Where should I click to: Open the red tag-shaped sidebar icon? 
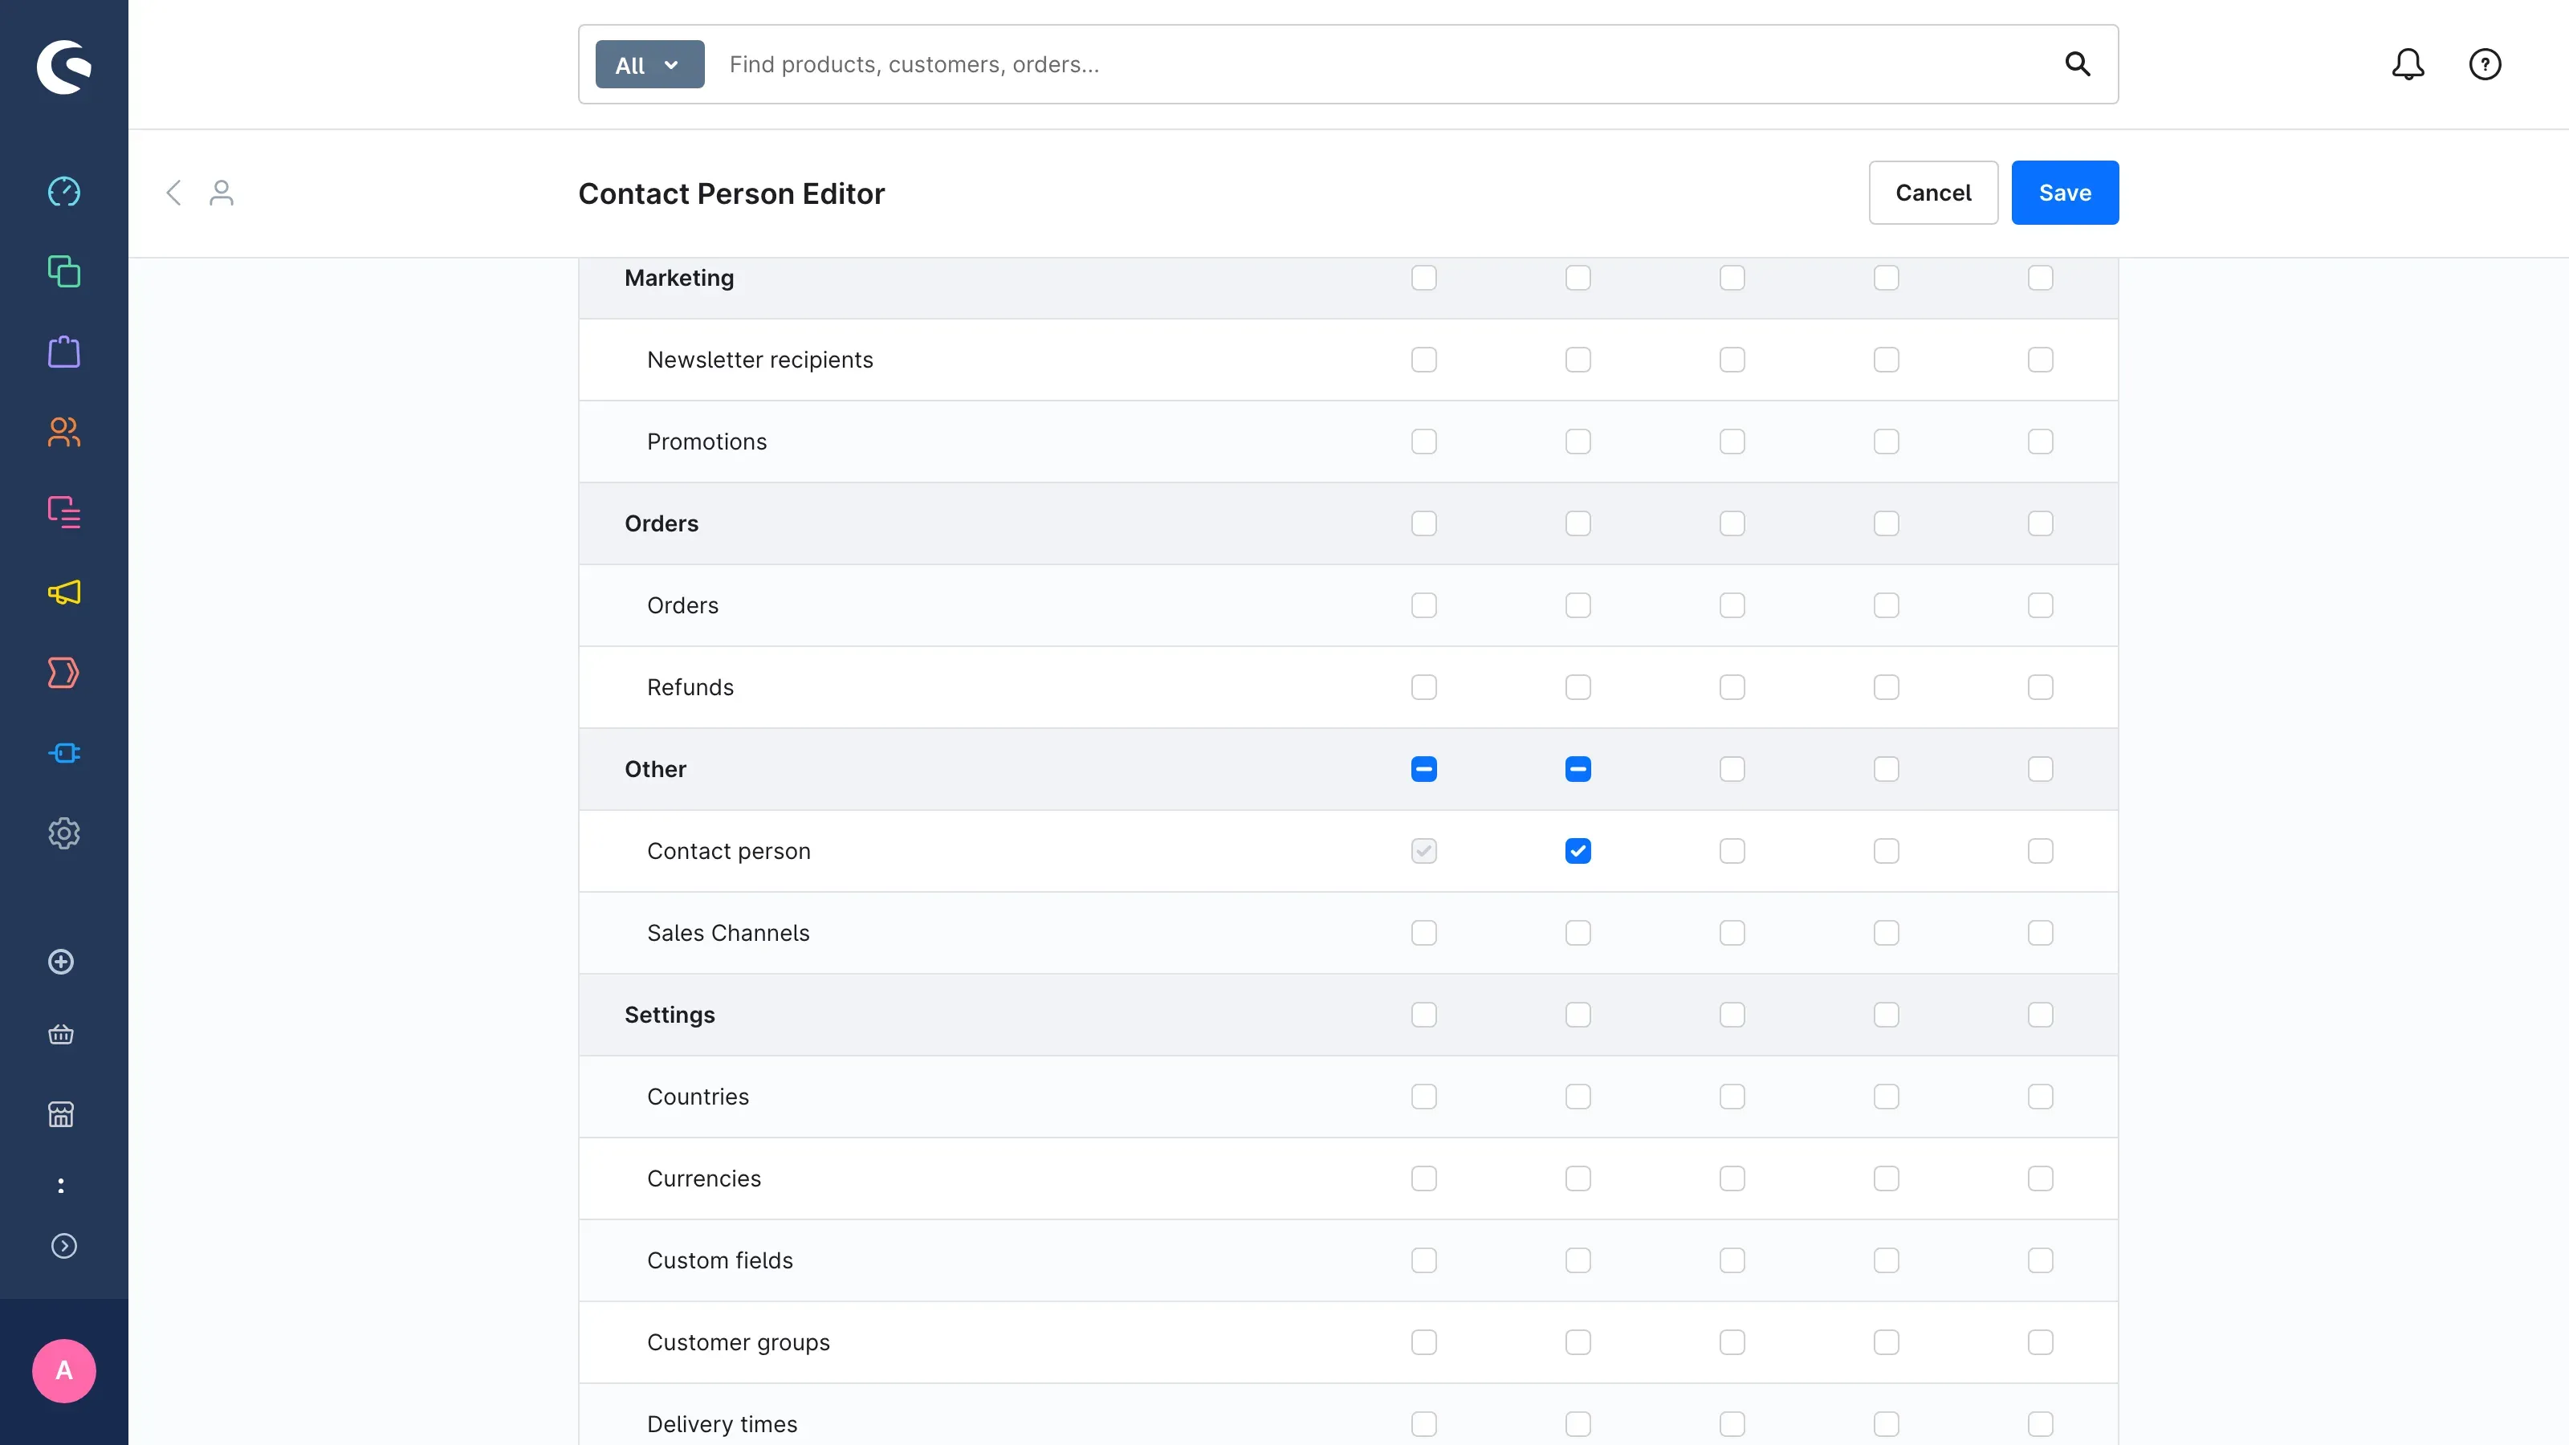64,674
